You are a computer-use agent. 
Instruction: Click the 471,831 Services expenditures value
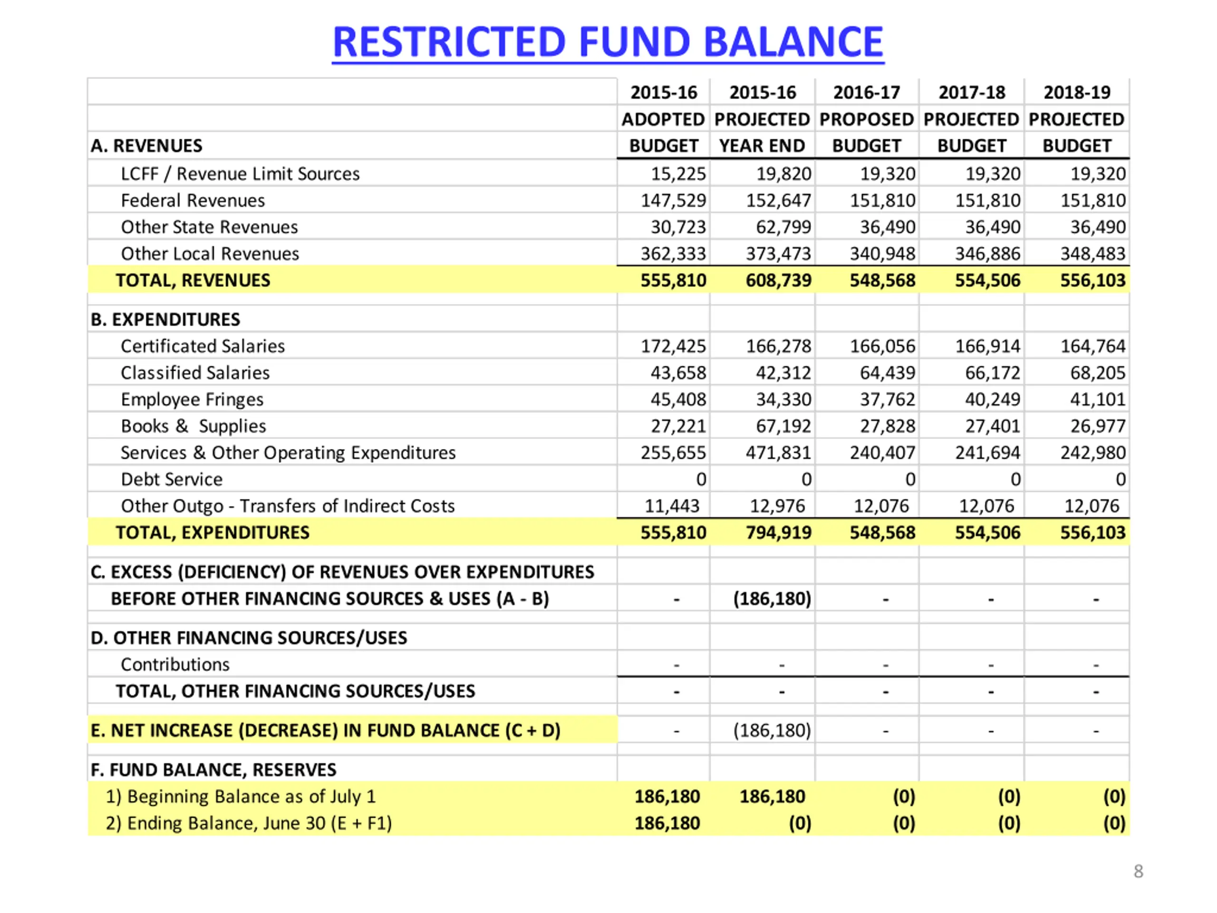[x=779, y=452]
